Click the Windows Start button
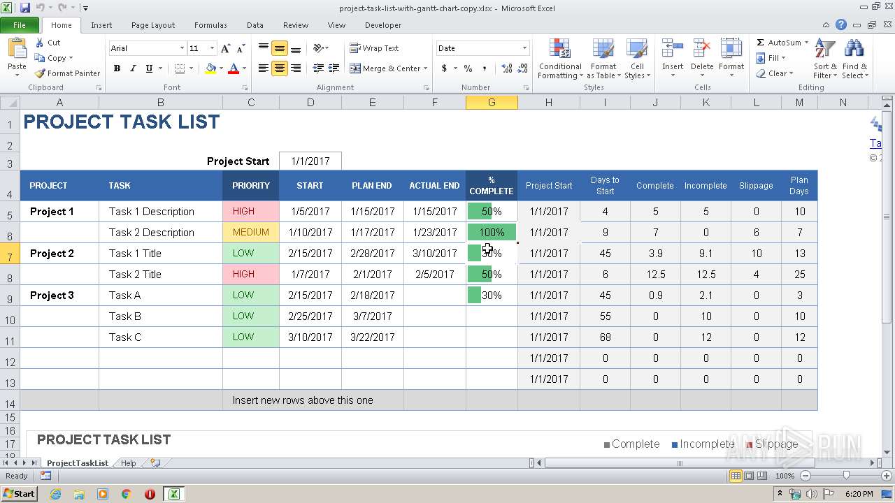Viewport: 895px width, 503px height. pos(20,493)
